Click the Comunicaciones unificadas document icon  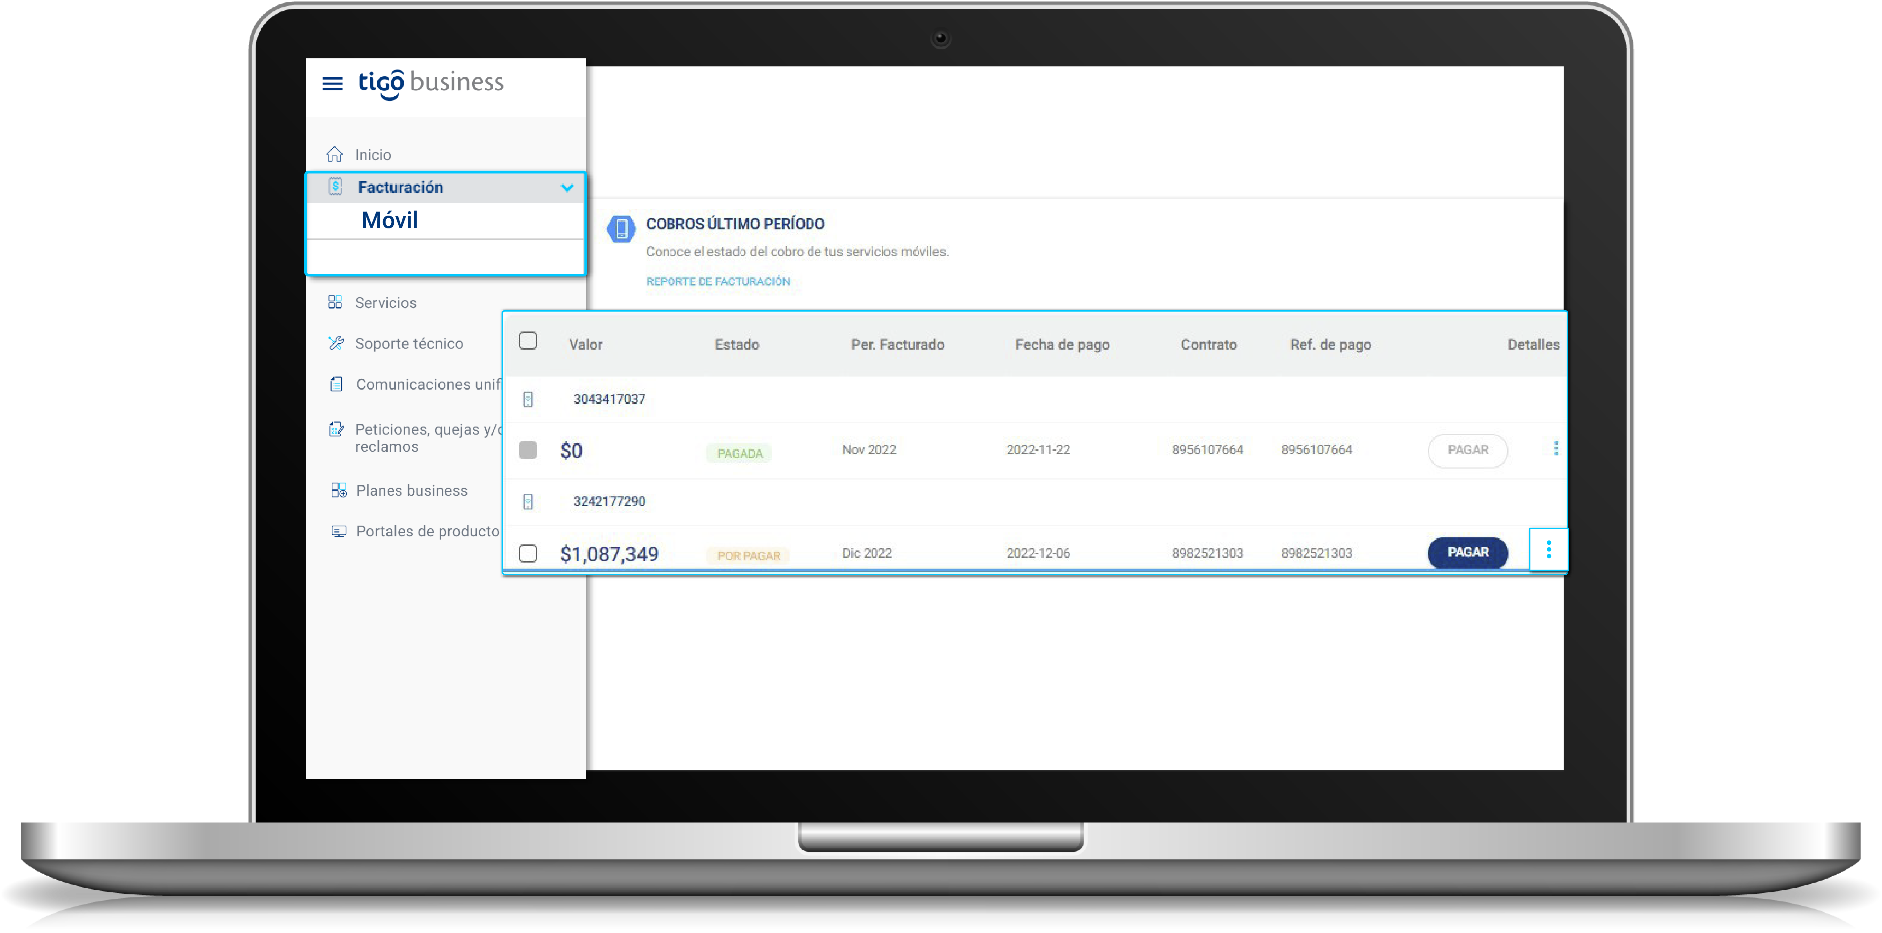(x=336, y=384)
